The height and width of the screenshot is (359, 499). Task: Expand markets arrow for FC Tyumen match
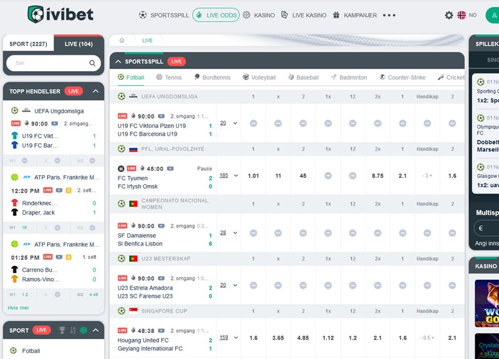pos(236,176)
